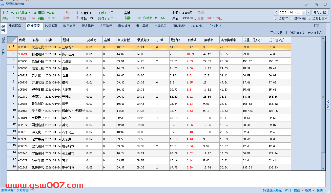Enable the 过滤科创 checkbox
Image resolution: width=331 pixels, height=193 pixels.
291,18
